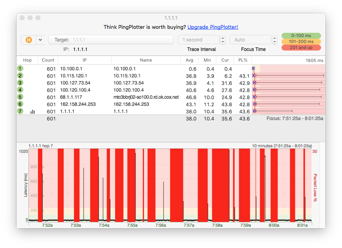This screenshot has width=342, height=248.
Task: Click the 46.6 average value for hop 5
Action: tap(191, 98)
